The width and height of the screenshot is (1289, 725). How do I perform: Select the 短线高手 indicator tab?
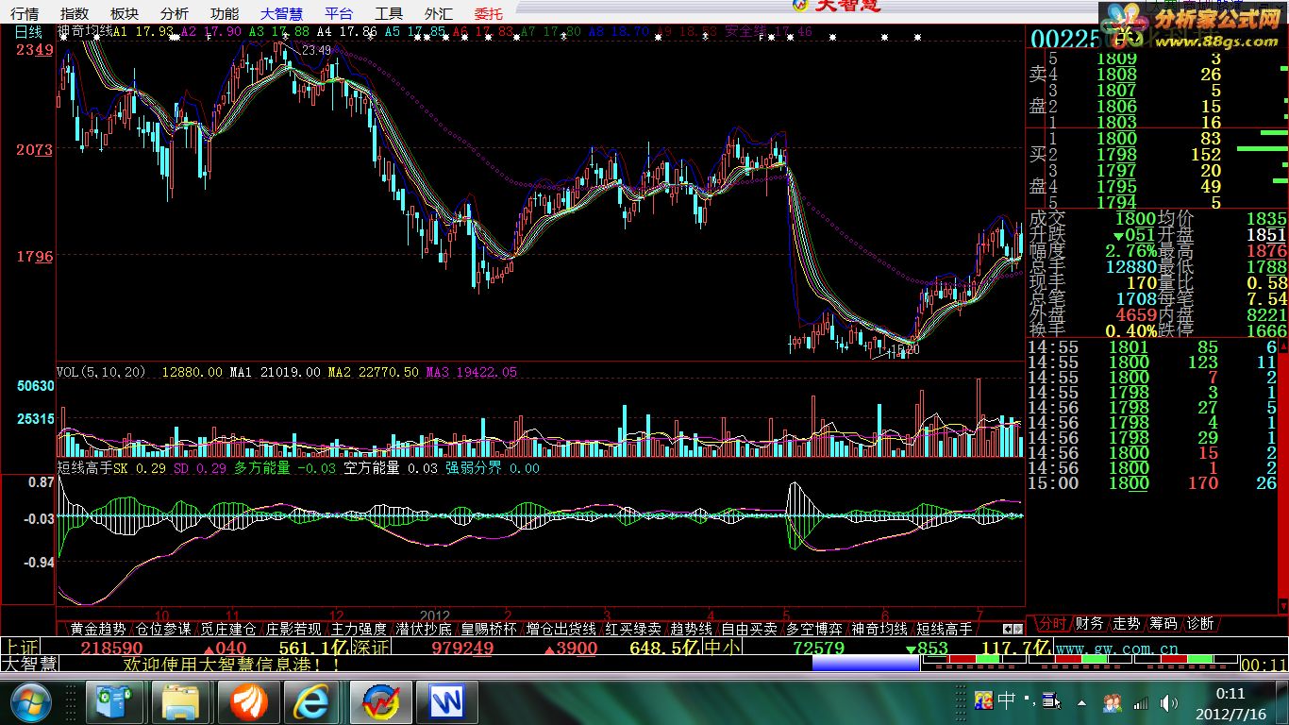[x=945, y=629]
